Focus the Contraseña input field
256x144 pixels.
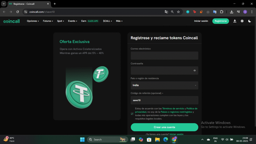(x=164, y=70)
